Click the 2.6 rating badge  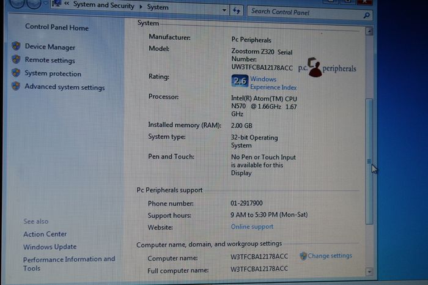point(240,81)
